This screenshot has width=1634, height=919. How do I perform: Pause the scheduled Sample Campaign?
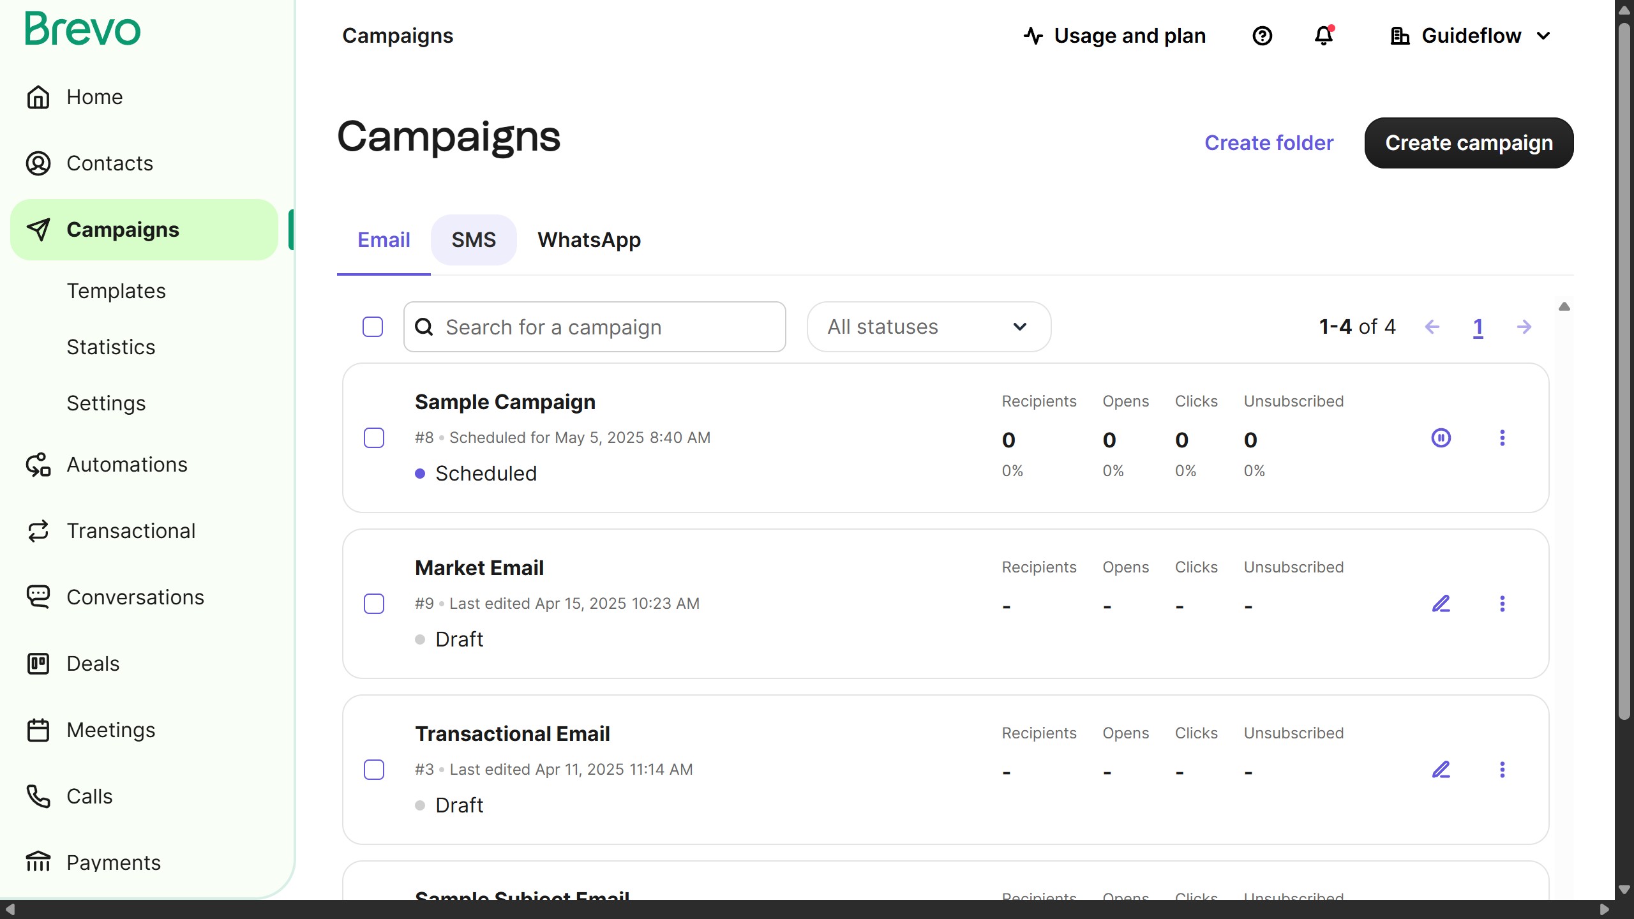pyautogui.click(x=1441, y=438)
